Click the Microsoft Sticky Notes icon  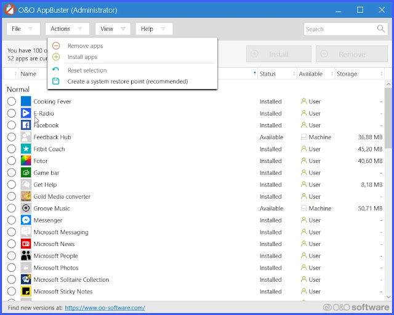coord(26,291)
